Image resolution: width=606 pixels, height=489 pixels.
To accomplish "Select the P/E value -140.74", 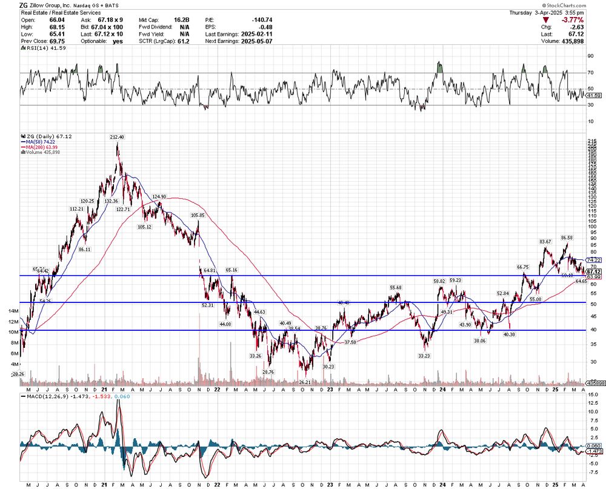I will pos(262,20).
